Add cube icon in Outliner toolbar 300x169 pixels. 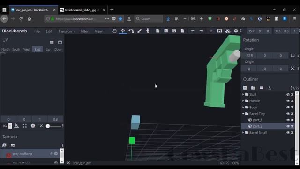[245, 88]
